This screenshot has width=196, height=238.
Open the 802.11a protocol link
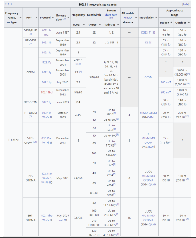[x=47, y=52]
